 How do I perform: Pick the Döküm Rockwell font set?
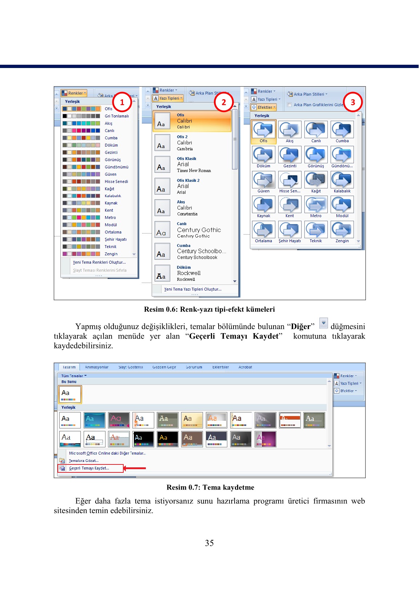coord(192,273)
